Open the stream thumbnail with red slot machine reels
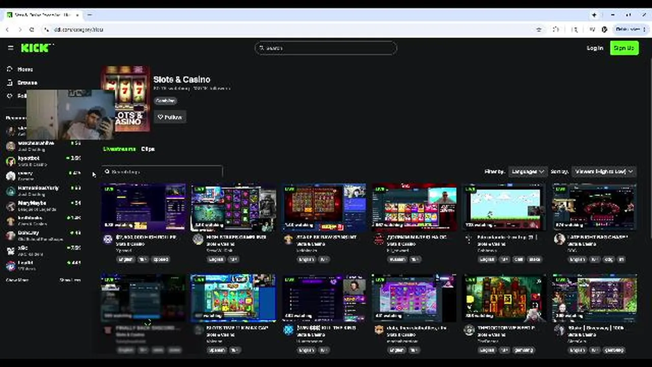Image resolution: width=652 pixels, height=367 pixels. [324, 207]
